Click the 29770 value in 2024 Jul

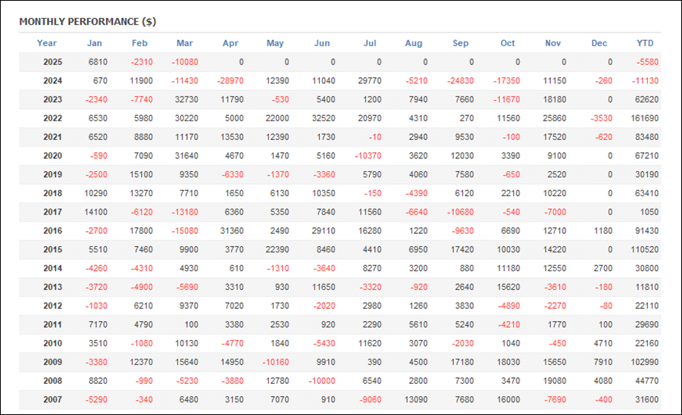point(370,80)
